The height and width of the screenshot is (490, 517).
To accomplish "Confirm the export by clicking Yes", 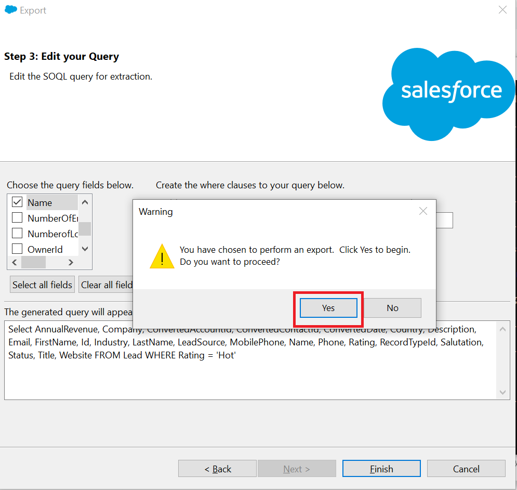I will click(328, 308).
